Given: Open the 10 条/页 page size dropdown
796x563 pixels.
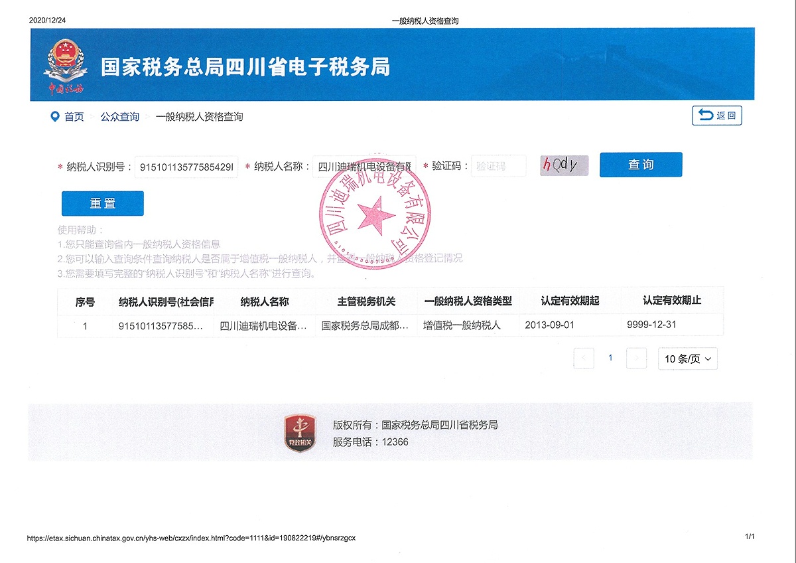Looking at the screenshot, I should point(687,359).
